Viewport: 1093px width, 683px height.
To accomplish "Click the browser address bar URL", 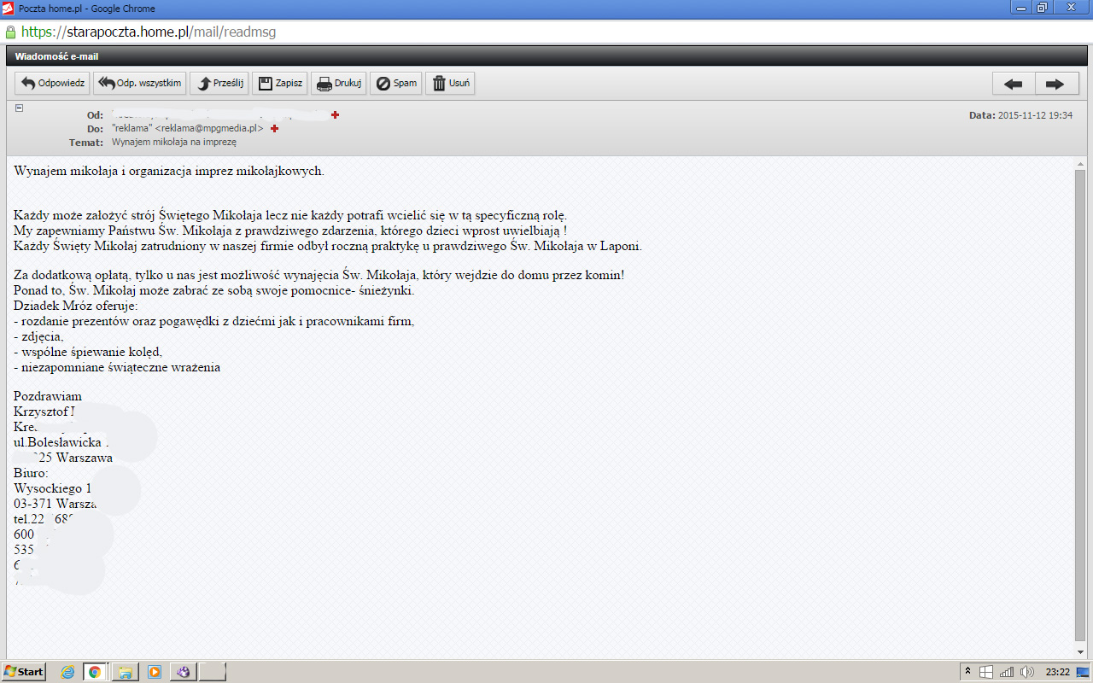I will (x=149, y=32).
